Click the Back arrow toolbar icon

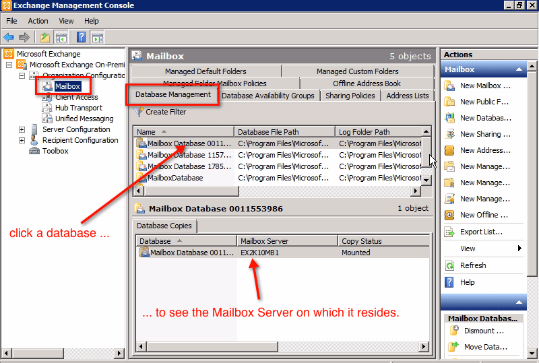coord(9,37)
